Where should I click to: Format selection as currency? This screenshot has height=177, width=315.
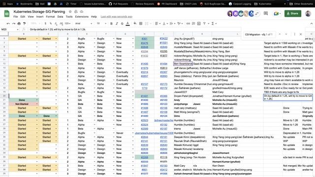[45, 24]
